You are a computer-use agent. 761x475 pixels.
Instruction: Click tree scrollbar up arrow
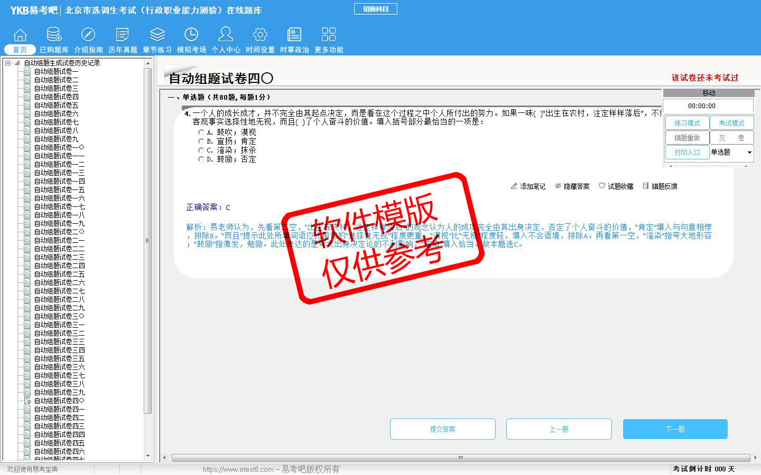click(x=147, y=63)
